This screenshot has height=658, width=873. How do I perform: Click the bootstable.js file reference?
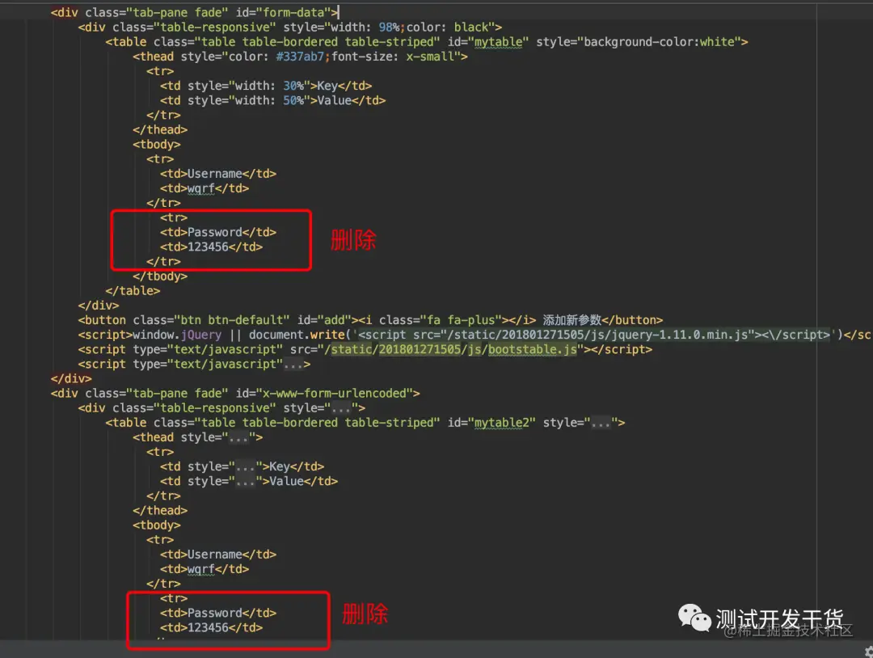click(x=532, y=349)
